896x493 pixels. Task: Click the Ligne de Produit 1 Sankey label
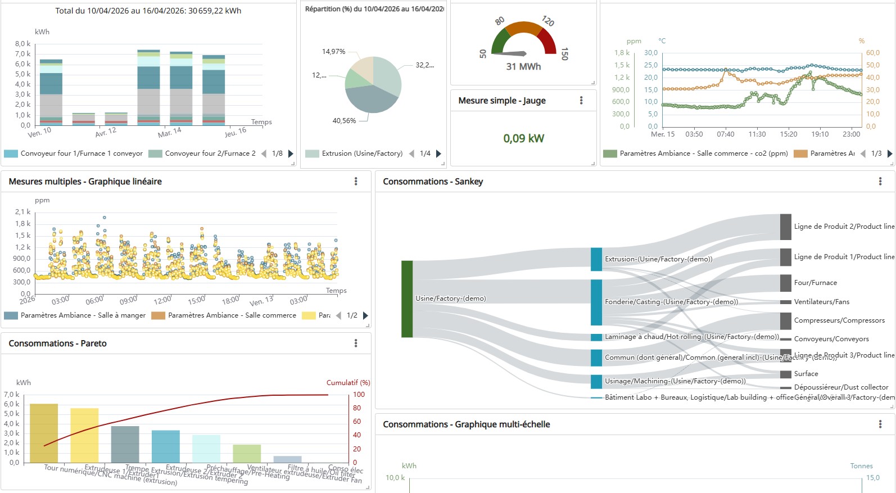(x=844, y=257)
